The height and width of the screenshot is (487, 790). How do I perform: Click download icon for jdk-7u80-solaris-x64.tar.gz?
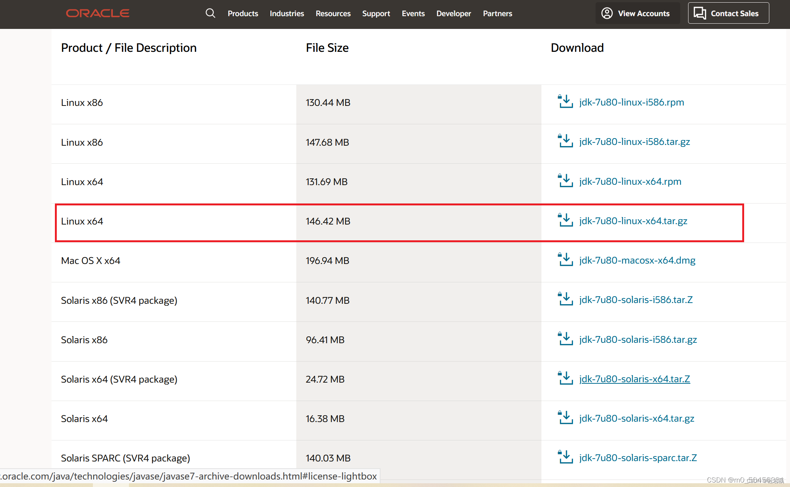coord(565,418)
